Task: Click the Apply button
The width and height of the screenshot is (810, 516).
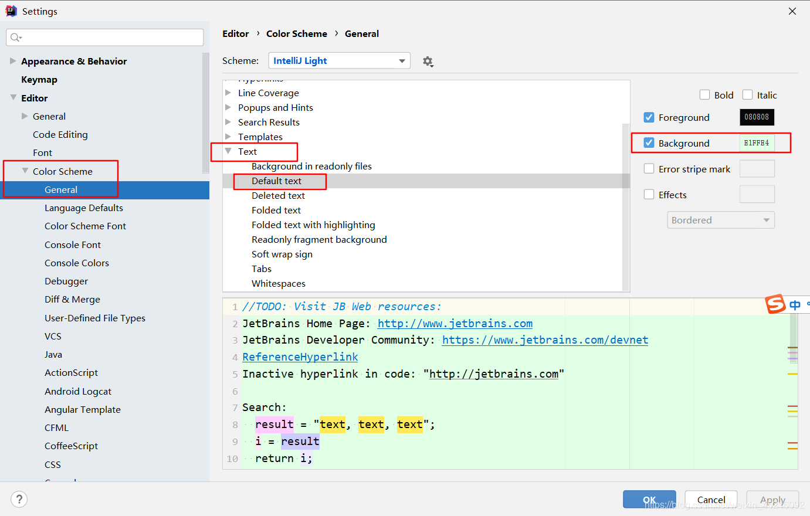Action: point(772,500)
